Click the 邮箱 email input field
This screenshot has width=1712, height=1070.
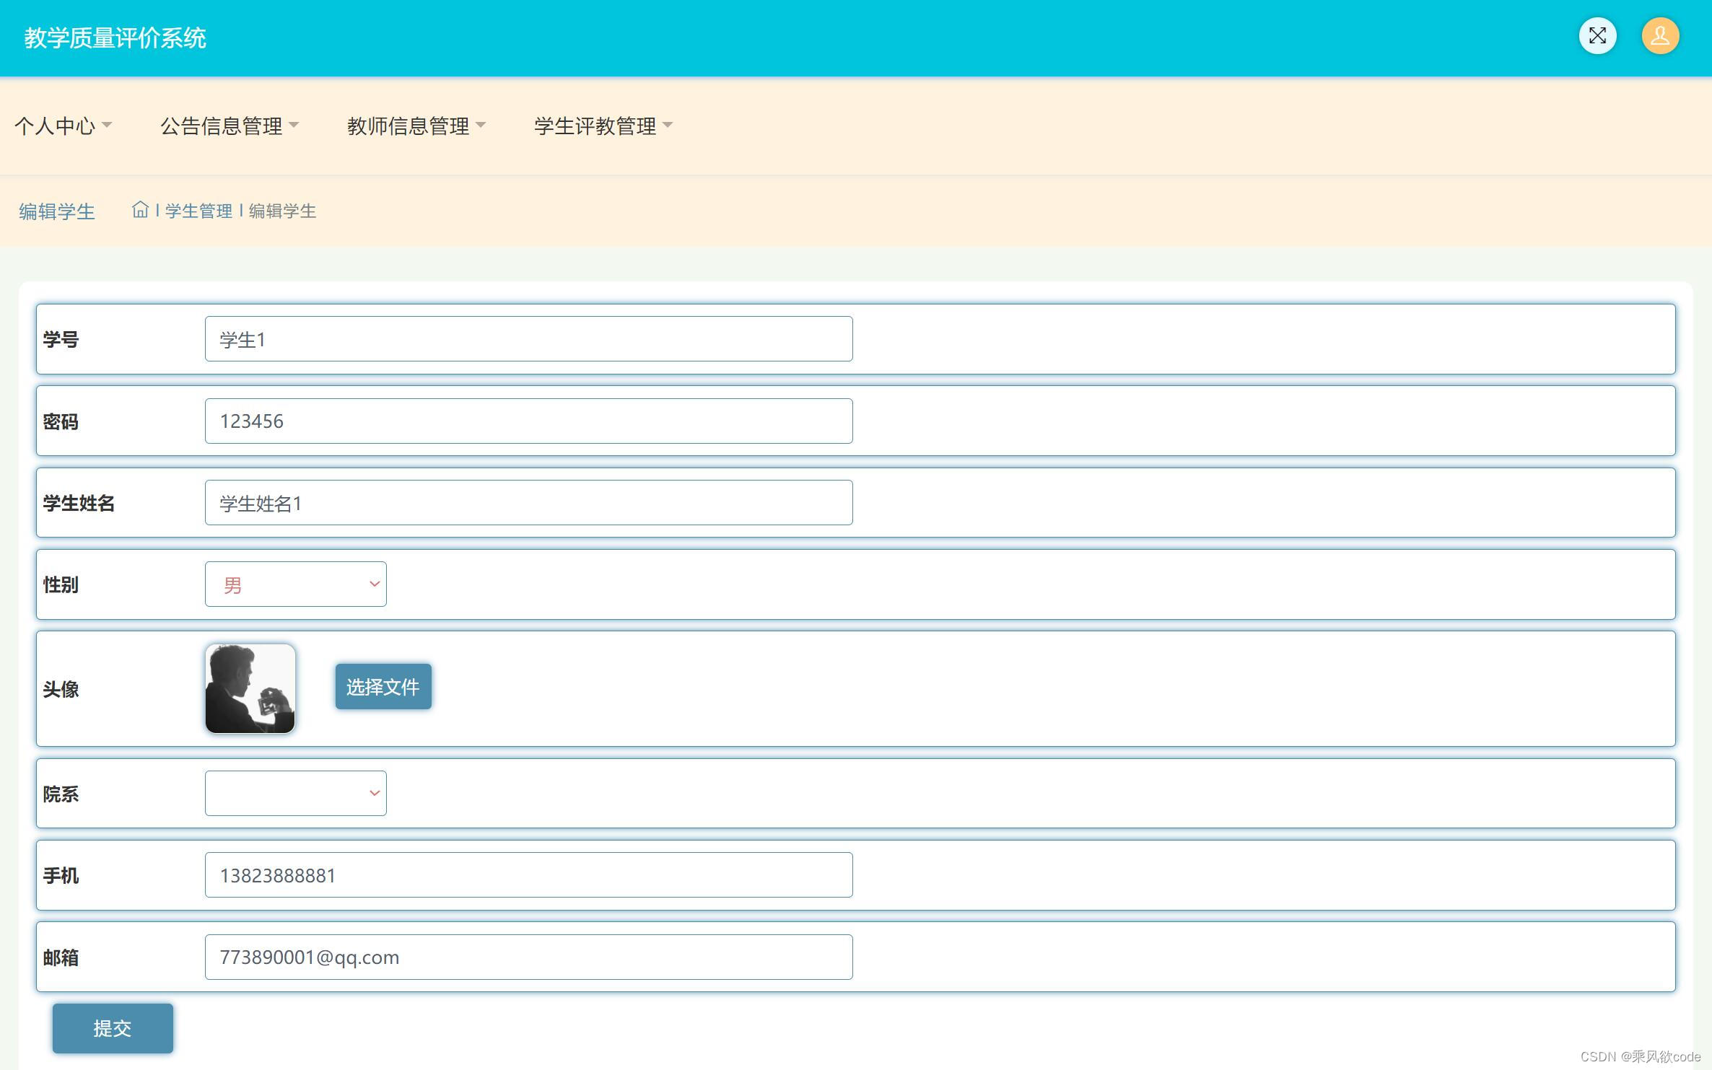pos(528,957)
